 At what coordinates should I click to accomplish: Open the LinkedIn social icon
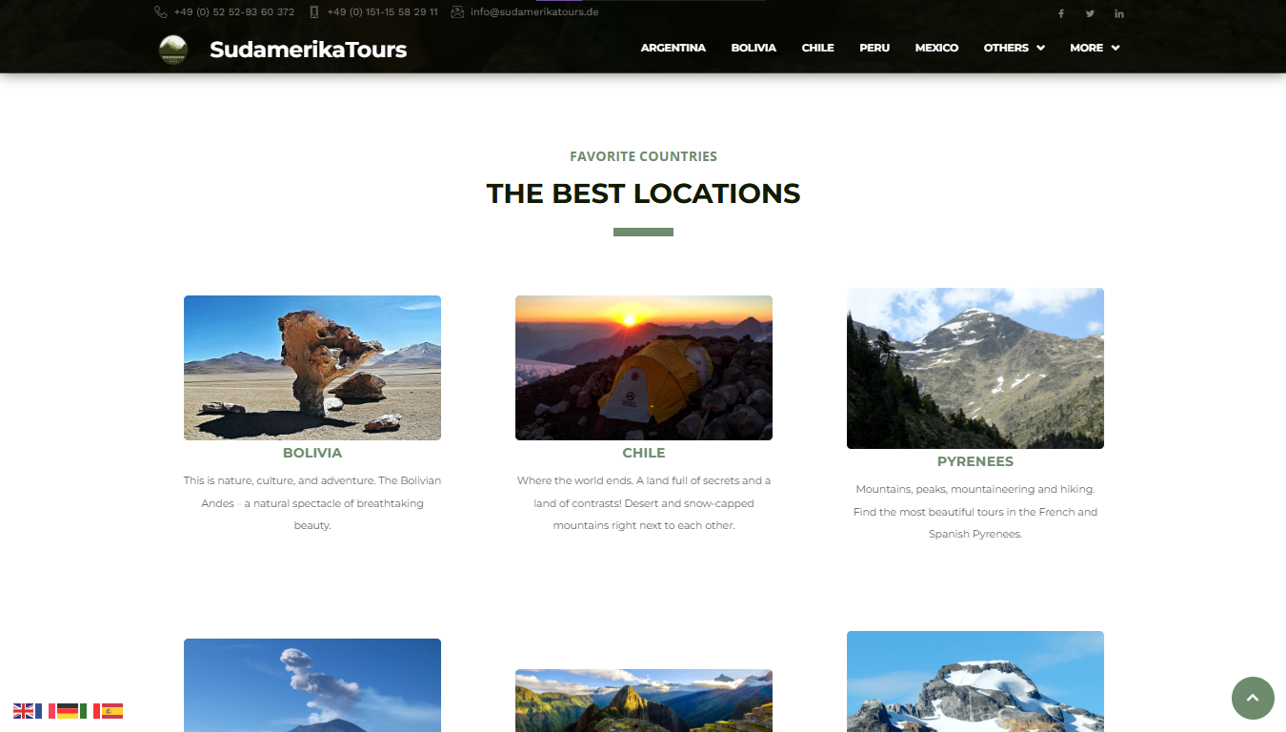point(1119,13)
